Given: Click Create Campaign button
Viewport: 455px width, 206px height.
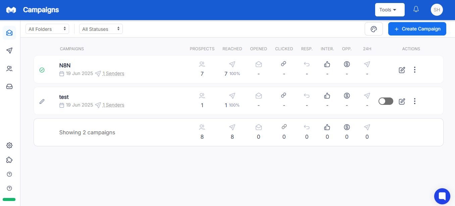Looking at the screenshot, I should pos(417,29).
